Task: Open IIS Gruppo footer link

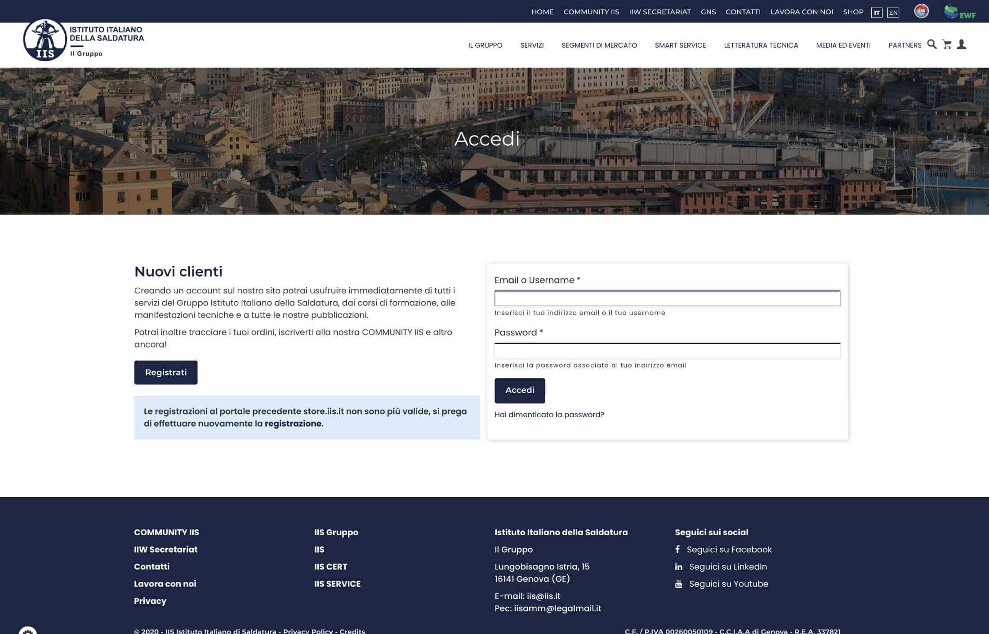Action: pos(336,532)
